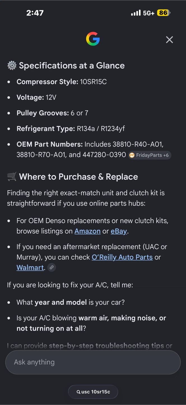
Task: Tap the FridayParts orange favicon
Action: [132, 155]
